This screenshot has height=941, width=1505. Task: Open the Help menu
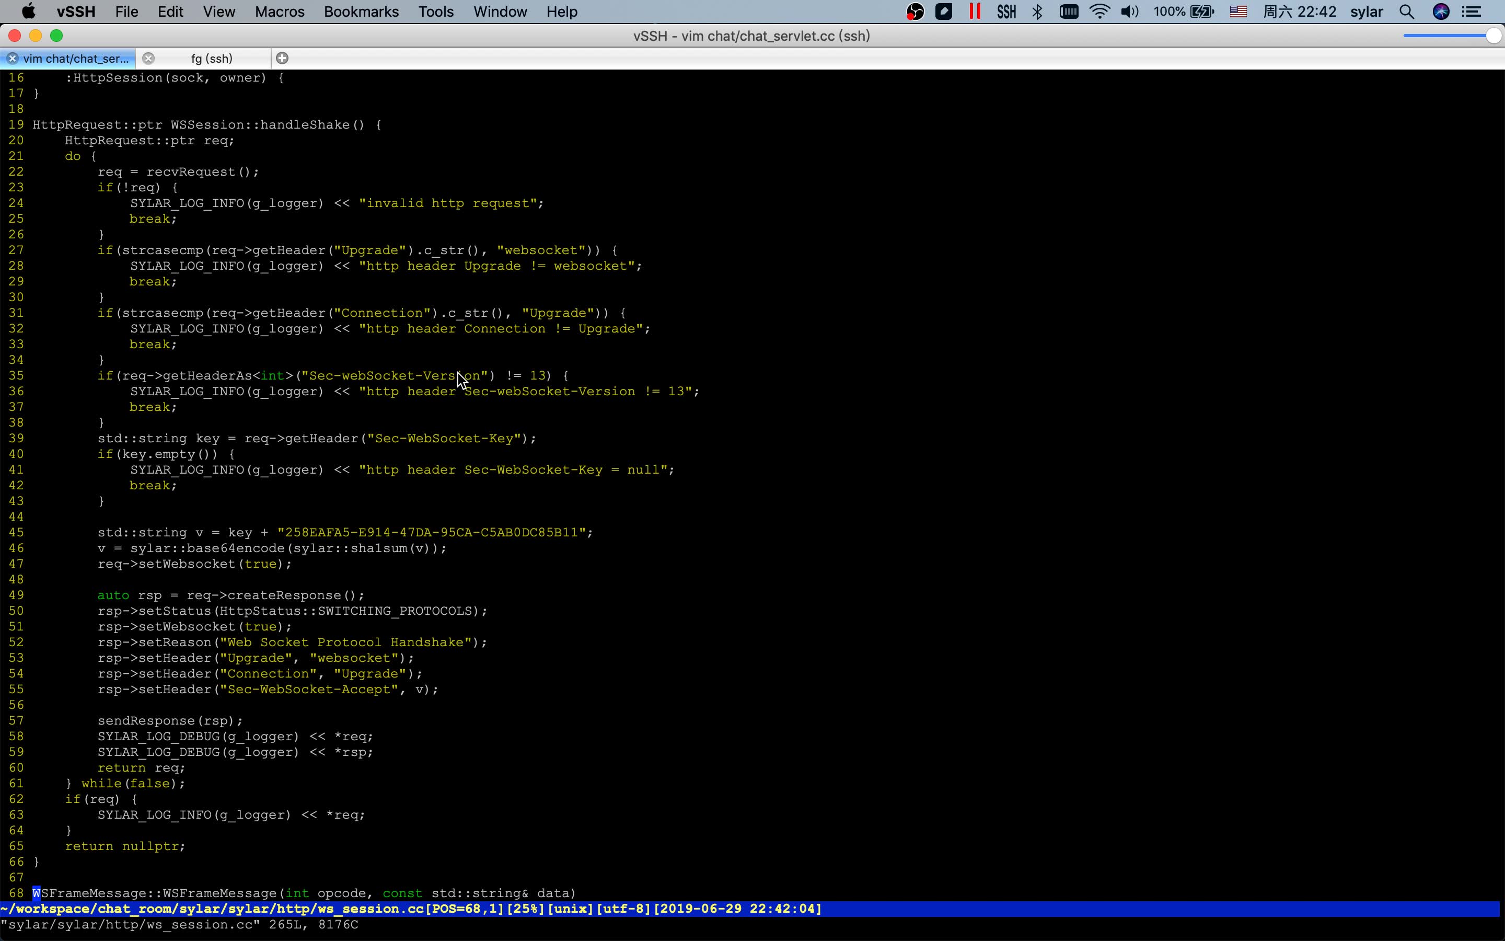pyautogui.click(x=562, y=11)
